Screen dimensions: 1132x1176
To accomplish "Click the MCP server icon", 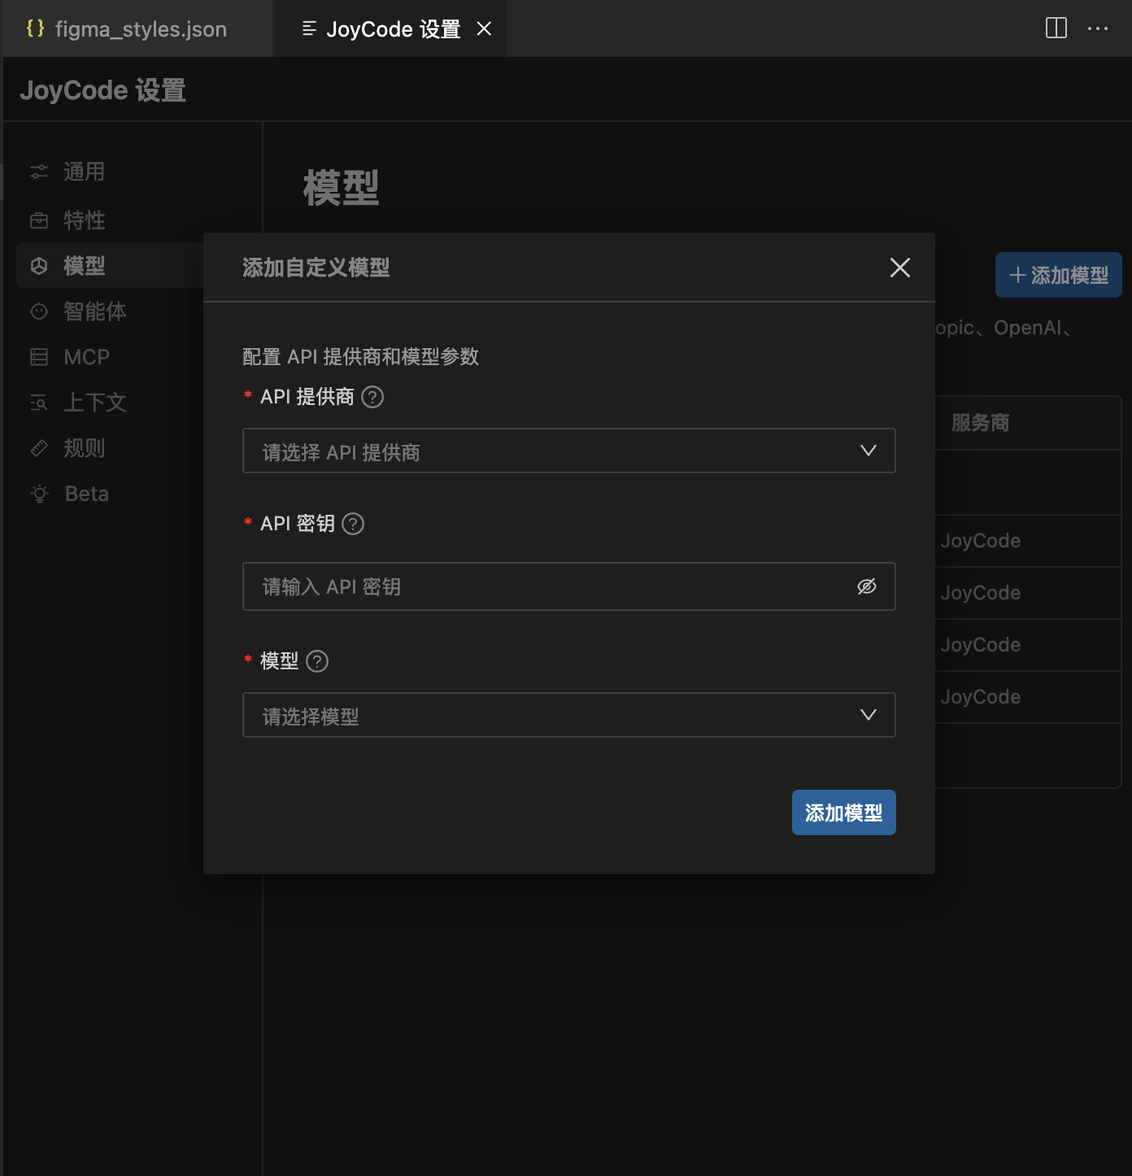I will click(x=39, y=357).
